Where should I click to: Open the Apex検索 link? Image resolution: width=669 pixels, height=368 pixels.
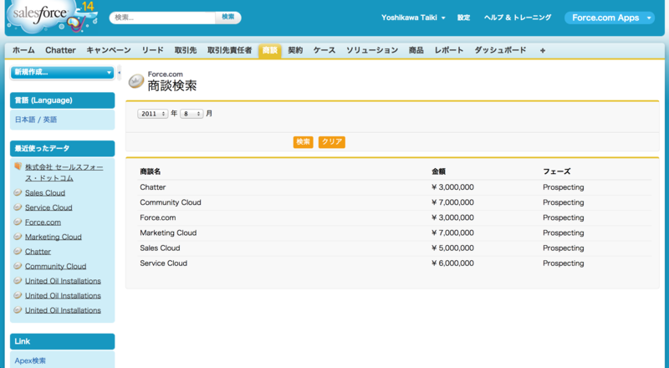[x=30, y=360]
